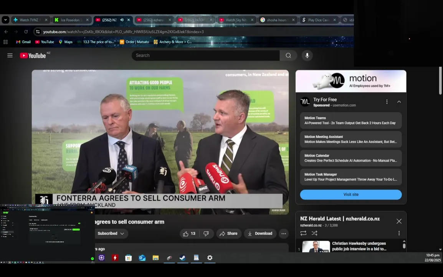The height and width of the screenshot is (277, 443).
Task: Play the Christian Hawkesby playlist video thumbnail
Action: 316,246
